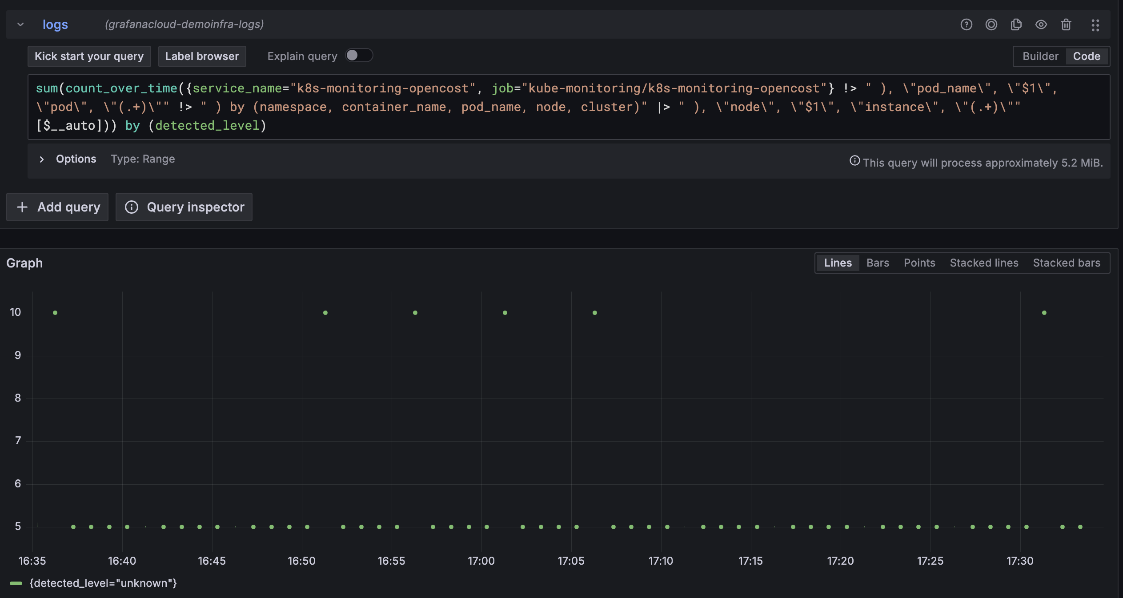Viewport: 1123px width, 598px height.
Task: Click inside the LogQL query editor
Action: [533, 107]
